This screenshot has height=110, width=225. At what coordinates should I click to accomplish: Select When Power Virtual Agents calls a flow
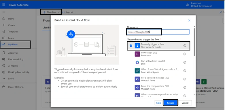pos(158,71)
